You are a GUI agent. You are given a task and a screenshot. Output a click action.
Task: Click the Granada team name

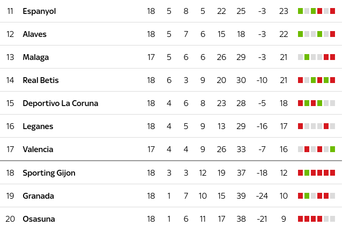click(x=39, y=196)
